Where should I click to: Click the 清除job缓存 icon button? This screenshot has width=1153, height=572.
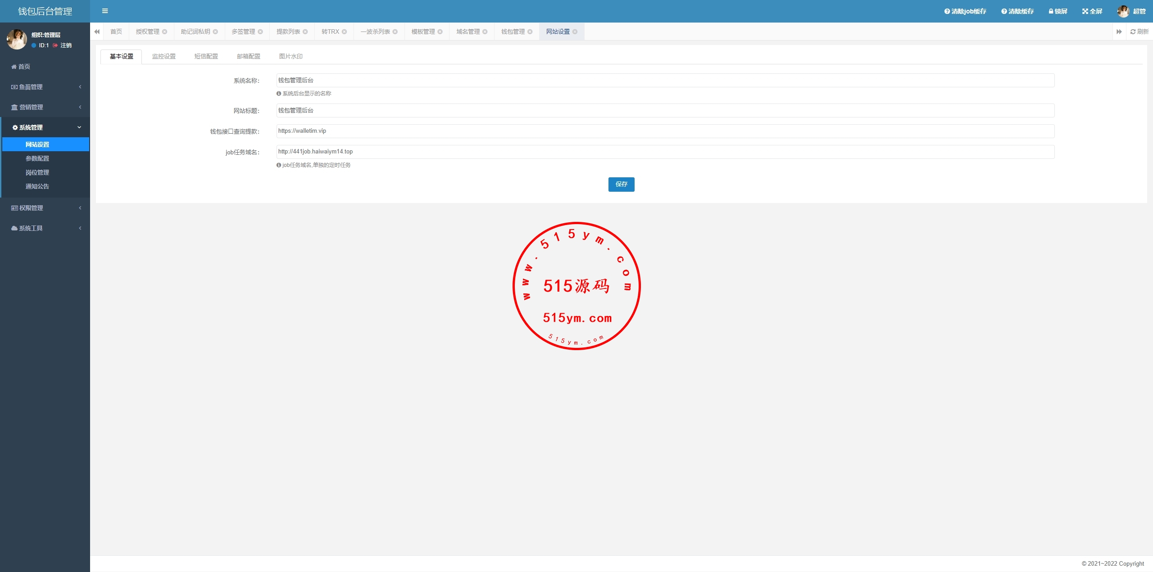pos(947,11)
